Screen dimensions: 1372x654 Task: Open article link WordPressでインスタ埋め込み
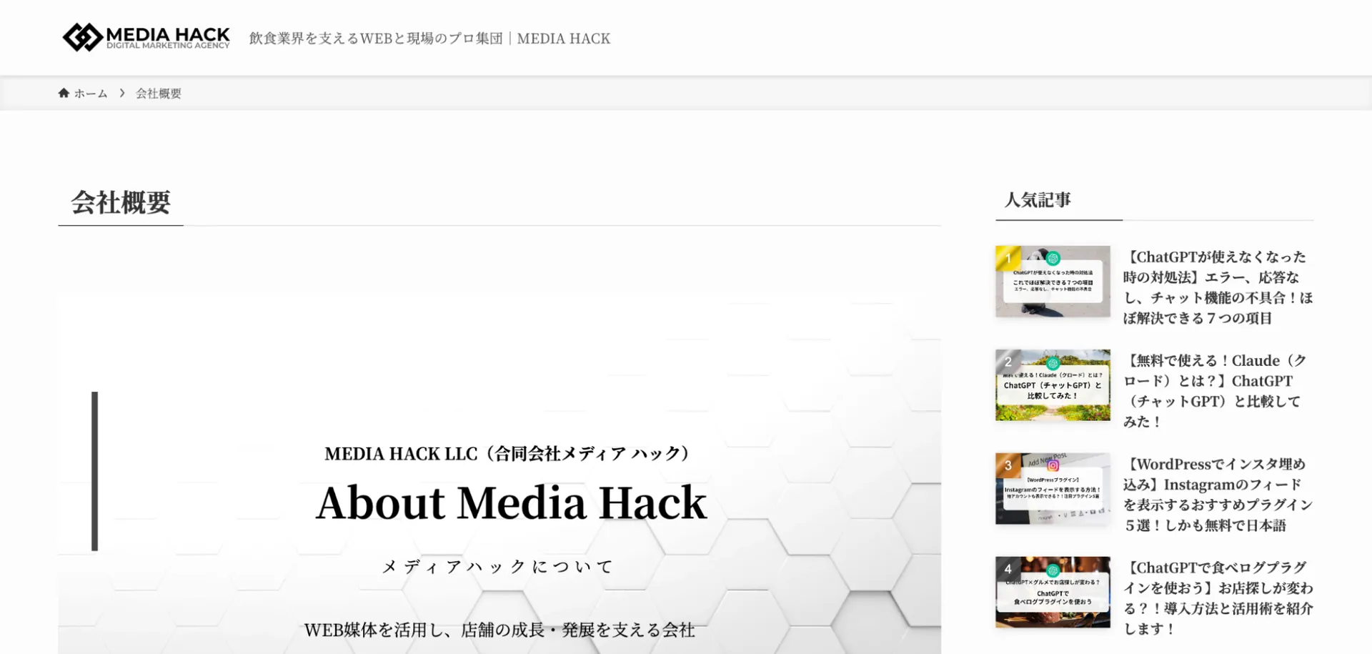pos(1218,495)
